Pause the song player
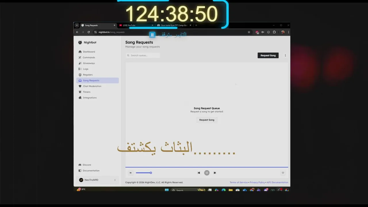Screen dimensions: 368x207 point(207,173)
